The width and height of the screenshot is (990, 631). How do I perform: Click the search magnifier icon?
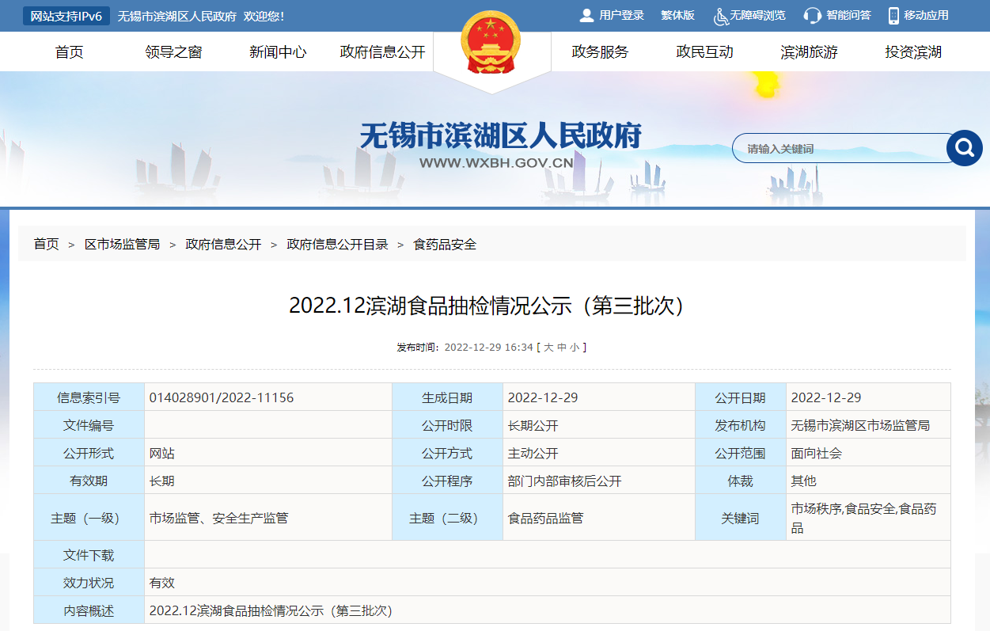[963, 147]
